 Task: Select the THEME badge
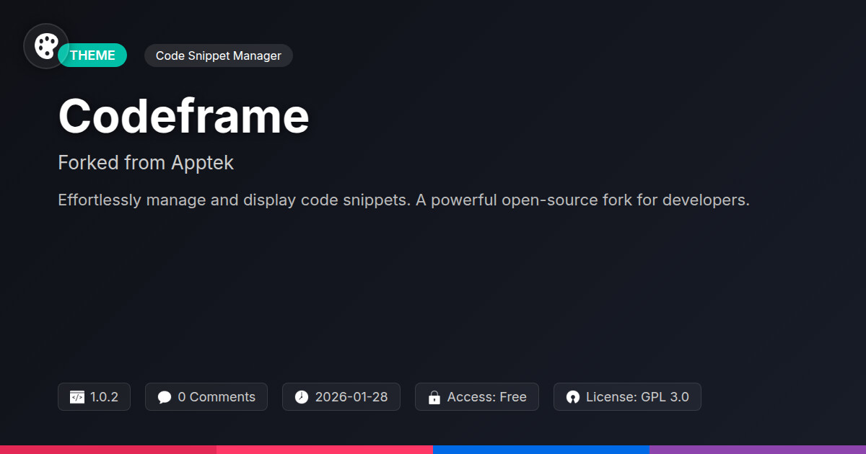(92, 55)
